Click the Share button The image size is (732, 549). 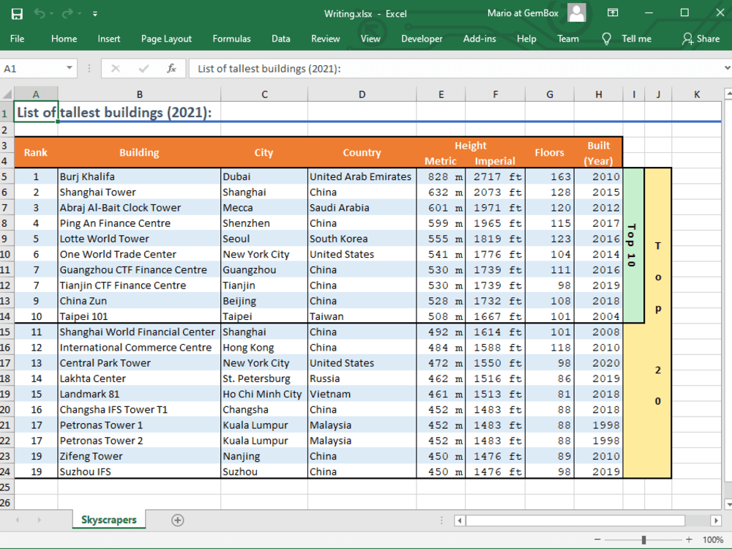[x=701, y=39]
